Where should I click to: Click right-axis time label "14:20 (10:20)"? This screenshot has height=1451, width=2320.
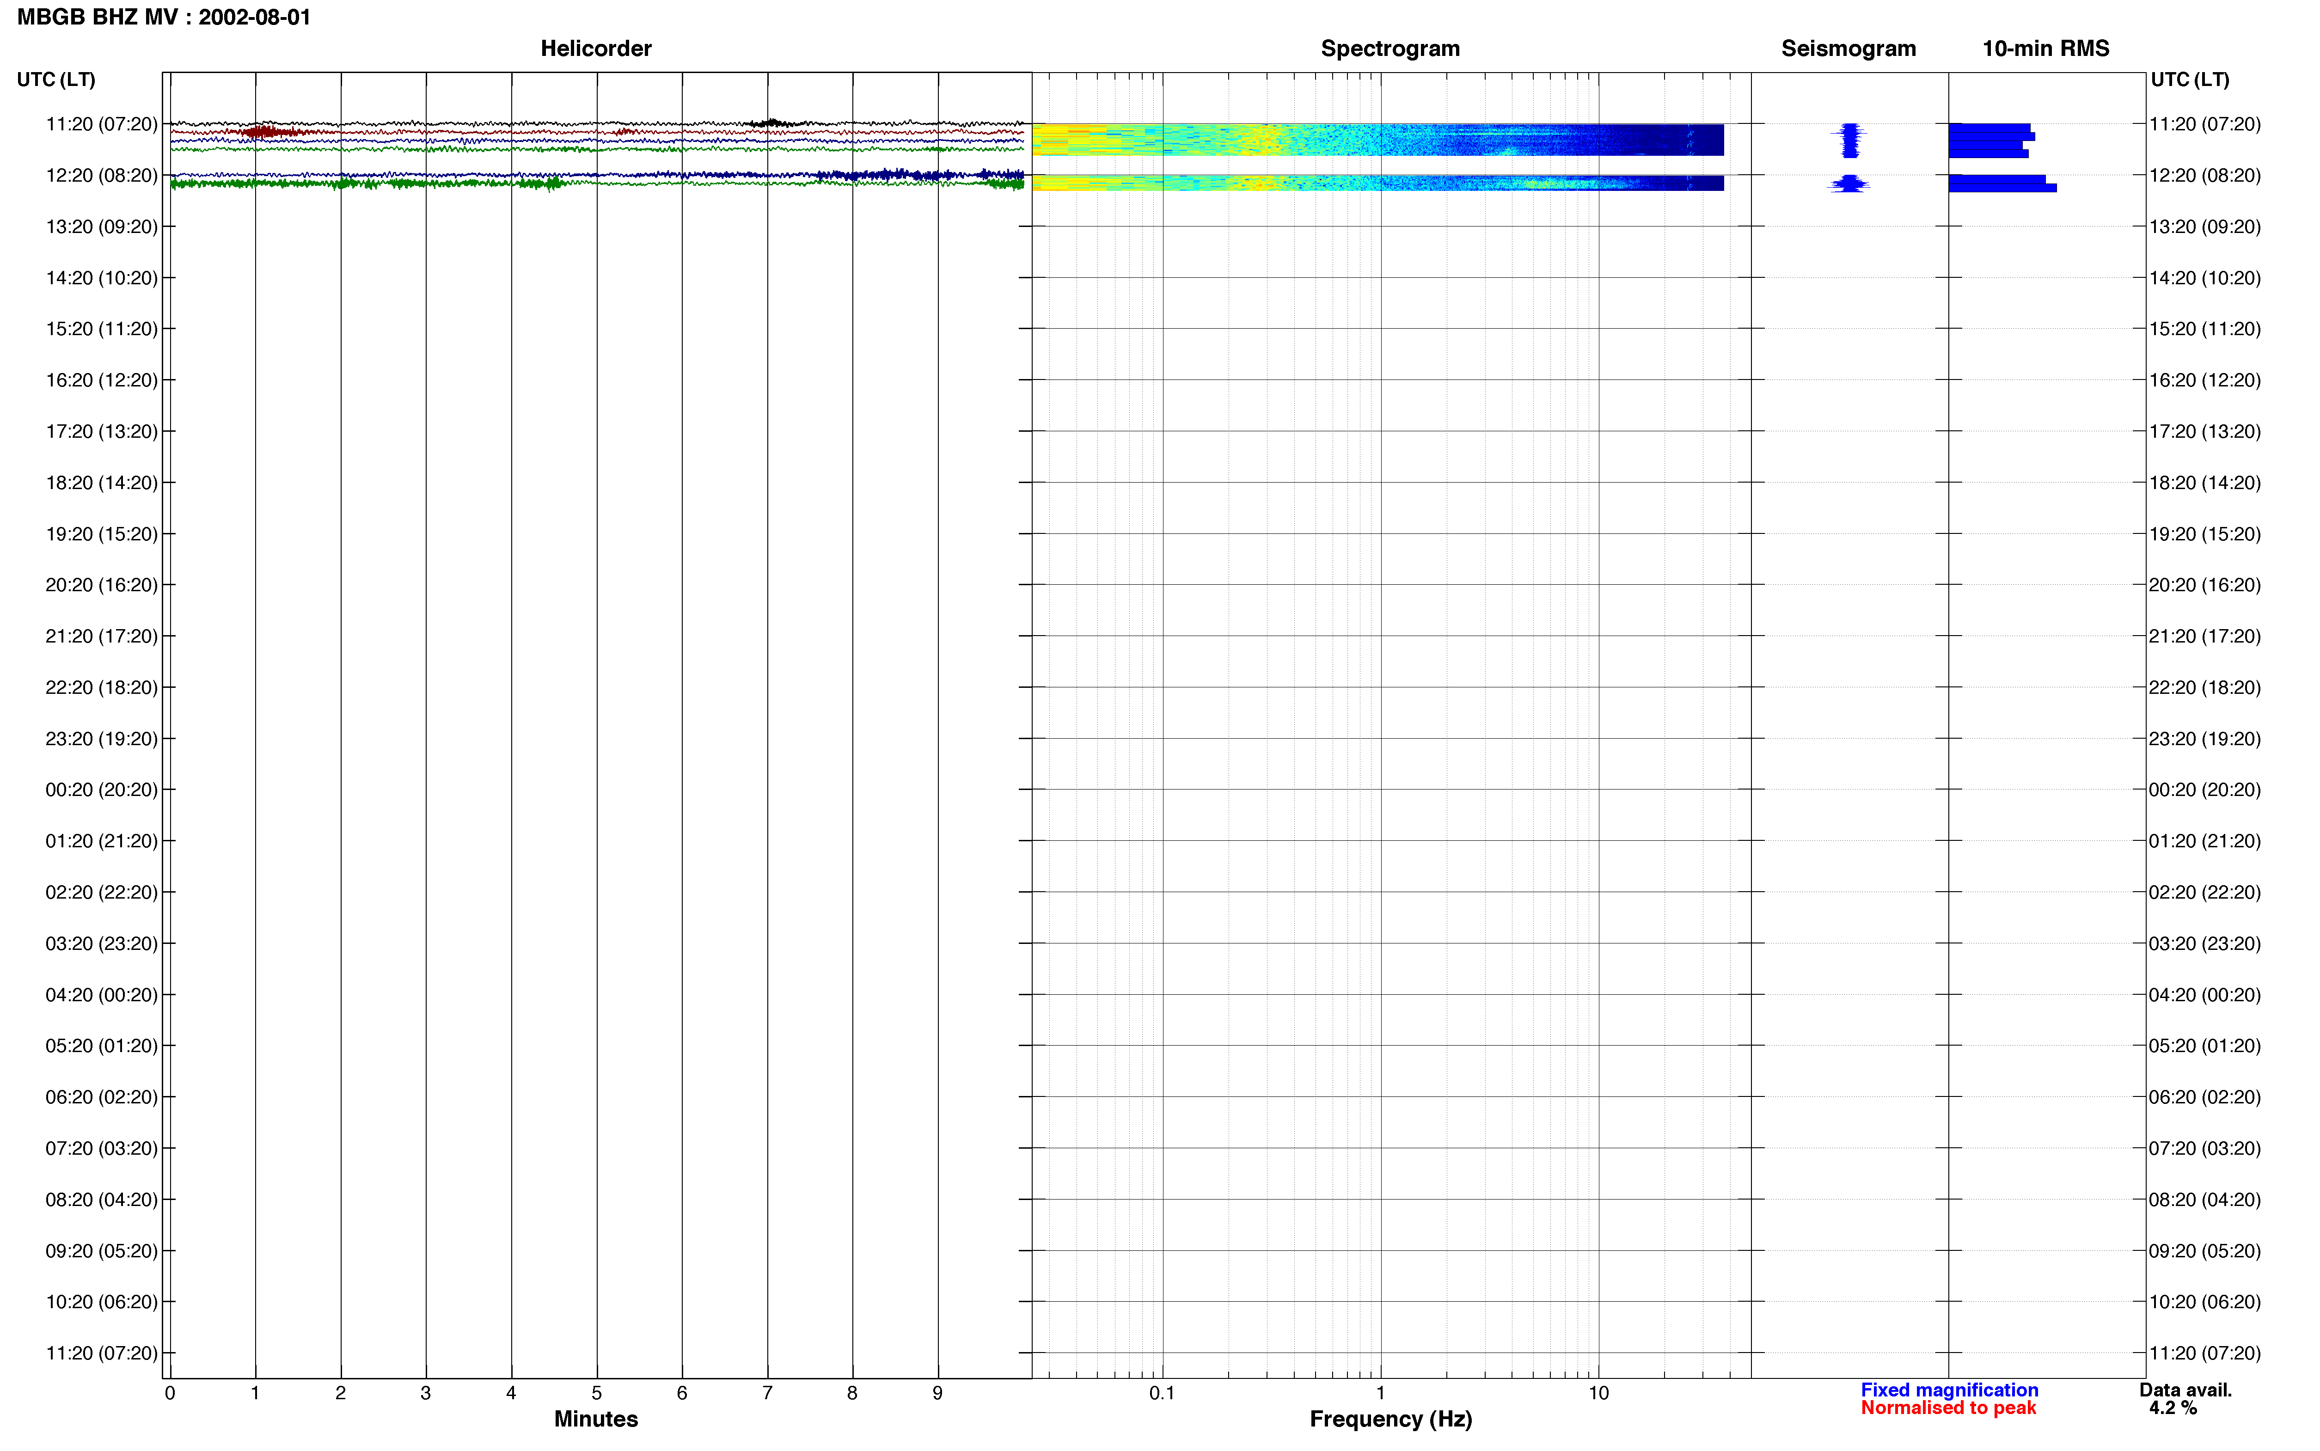[x=2205, y=277]
